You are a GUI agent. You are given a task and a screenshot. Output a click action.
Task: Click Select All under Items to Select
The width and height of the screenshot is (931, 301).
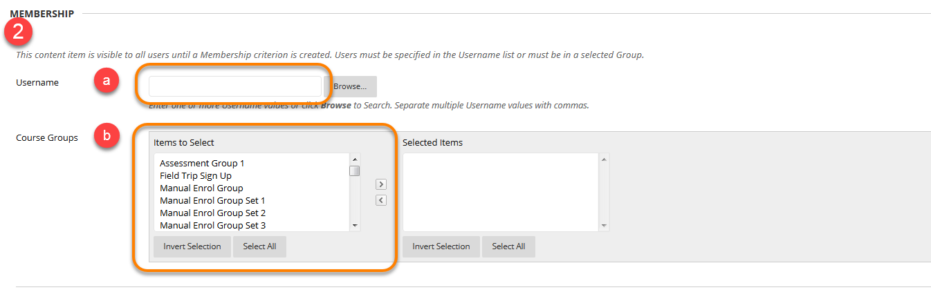point(259,246)
